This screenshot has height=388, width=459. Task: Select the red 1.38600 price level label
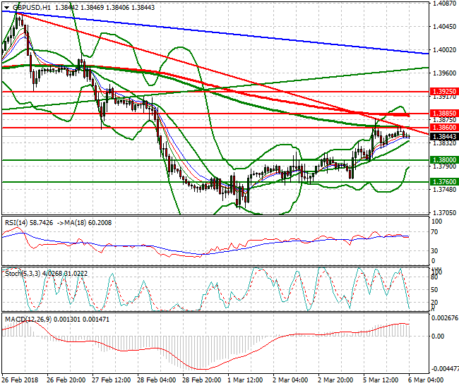pyautogui.click(x=444, y=128)
